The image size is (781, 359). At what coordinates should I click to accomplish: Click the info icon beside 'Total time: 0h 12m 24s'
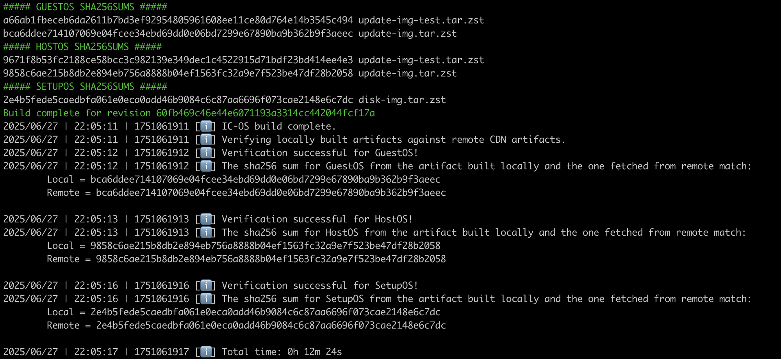click(206, 352)
